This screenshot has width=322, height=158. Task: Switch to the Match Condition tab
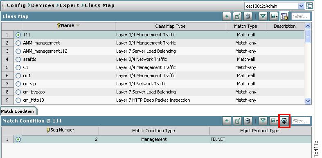tap(18, 111)
